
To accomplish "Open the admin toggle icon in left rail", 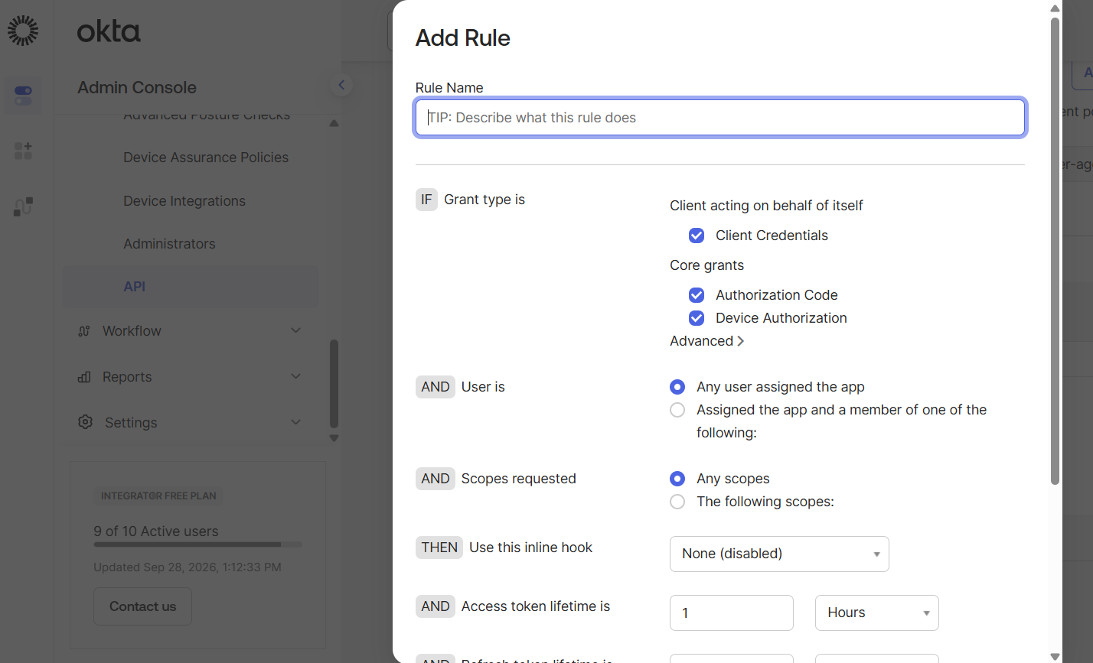I will click(23, 96).
